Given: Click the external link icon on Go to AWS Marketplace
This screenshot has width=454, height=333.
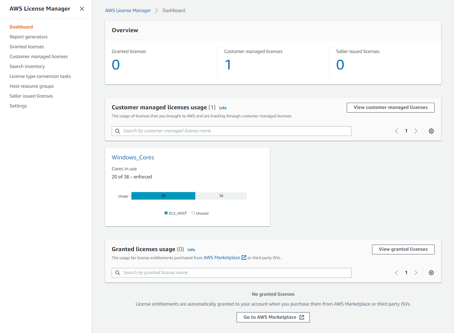Looking at the screenshot, I should tap(301, 317).
